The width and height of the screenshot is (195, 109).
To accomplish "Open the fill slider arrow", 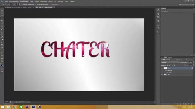I will pyautogui.click(x=193, y=65).
